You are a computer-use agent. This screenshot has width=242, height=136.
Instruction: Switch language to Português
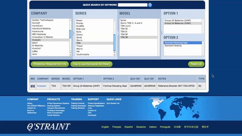click(x=165, y=127)
